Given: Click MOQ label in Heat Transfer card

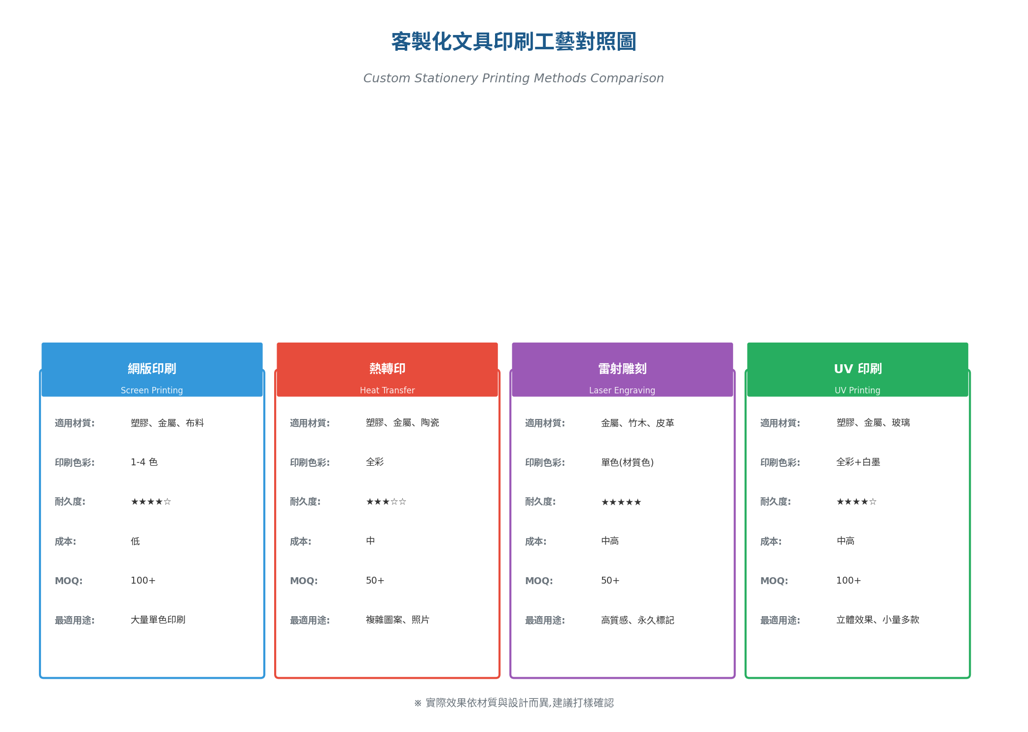Looking at the screenshot, I should coord(304,581).
